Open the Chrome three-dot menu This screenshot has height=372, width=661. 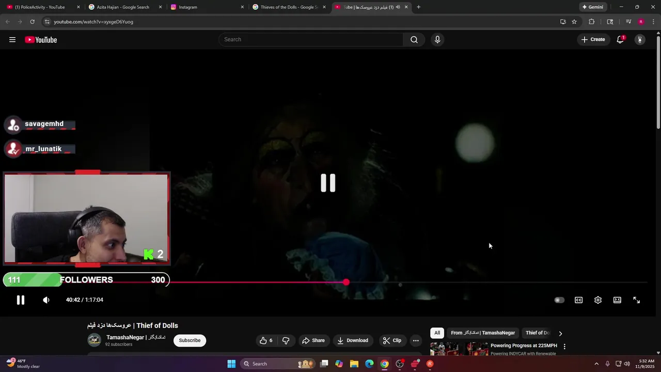(x=654, y=22)
